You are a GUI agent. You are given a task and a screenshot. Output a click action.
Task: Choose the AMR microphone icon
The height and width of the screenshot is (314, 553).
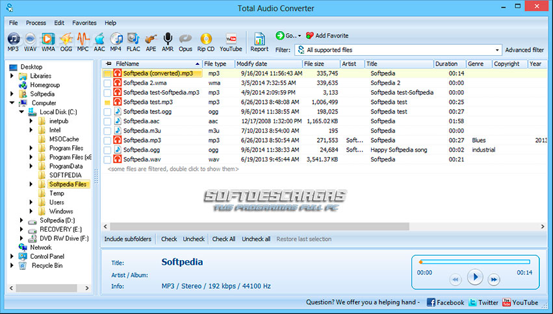pos(168,38)
